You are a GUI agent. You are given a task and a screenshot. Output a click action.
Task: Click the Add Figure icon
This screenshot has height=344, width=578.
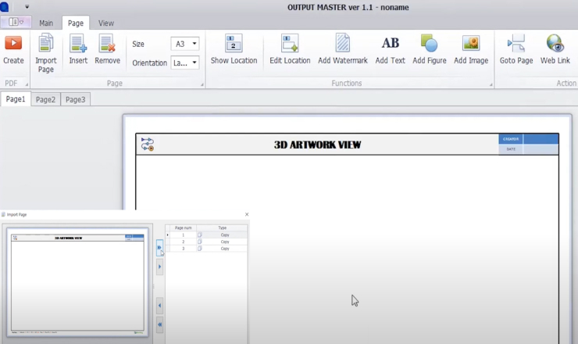429,44
